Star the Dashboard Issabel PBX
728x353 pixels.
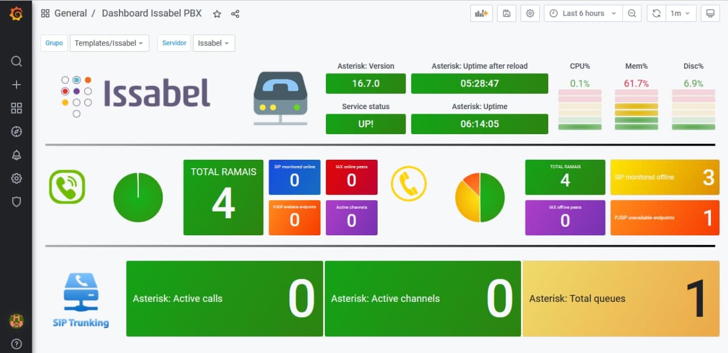pyautogui.click(x=217, y=14)
